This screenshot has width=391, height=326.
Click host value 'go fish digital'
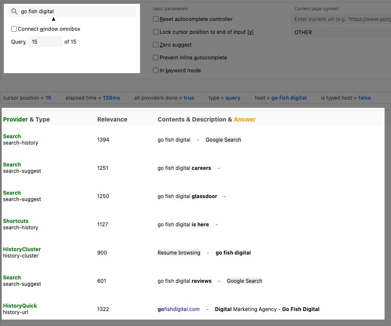[x=289, y=98]
